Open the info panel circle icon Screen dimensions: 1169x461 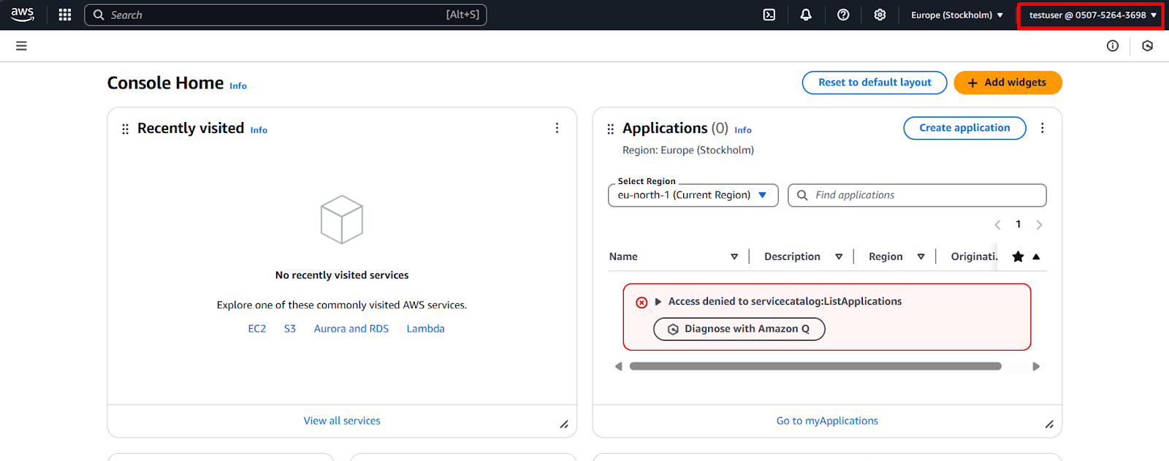pyautogui.click(x=1113, y=46)
